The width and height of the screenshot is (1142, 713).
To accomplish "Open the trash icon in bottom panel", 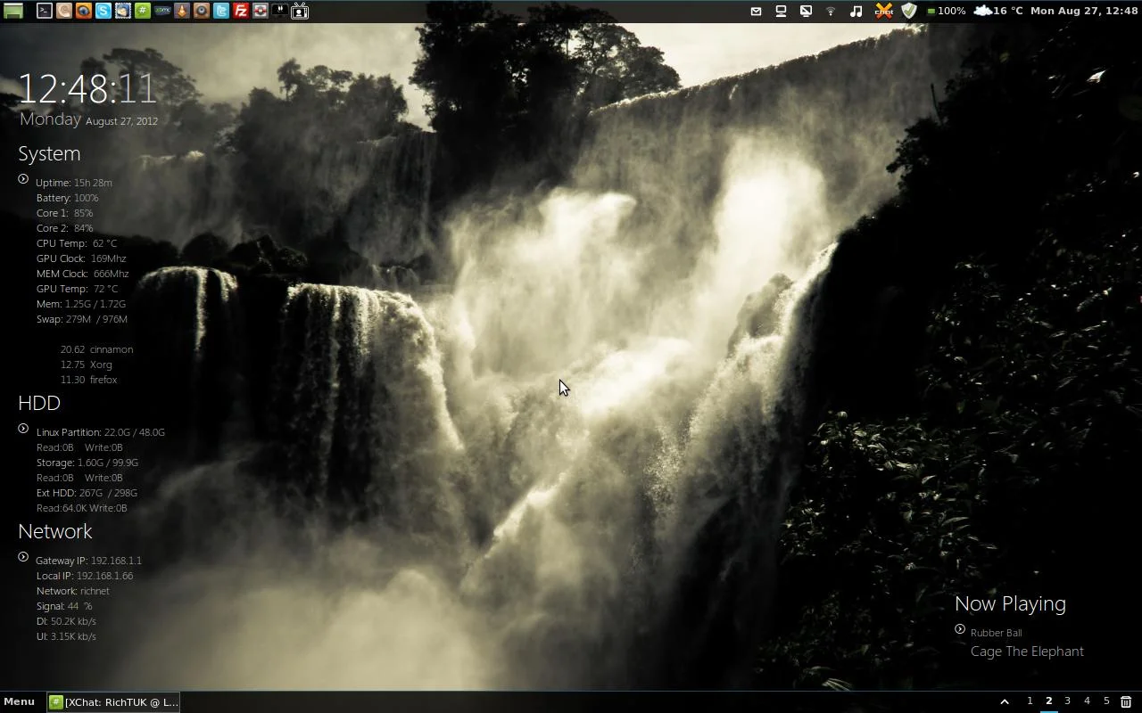I will tap(1126, 701).
